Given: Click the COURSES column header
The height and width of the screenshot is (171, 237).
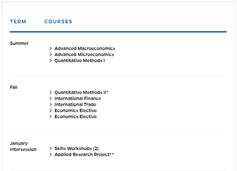Looking at the screenshot, I should pyautogui.click(x=58, y=22).
